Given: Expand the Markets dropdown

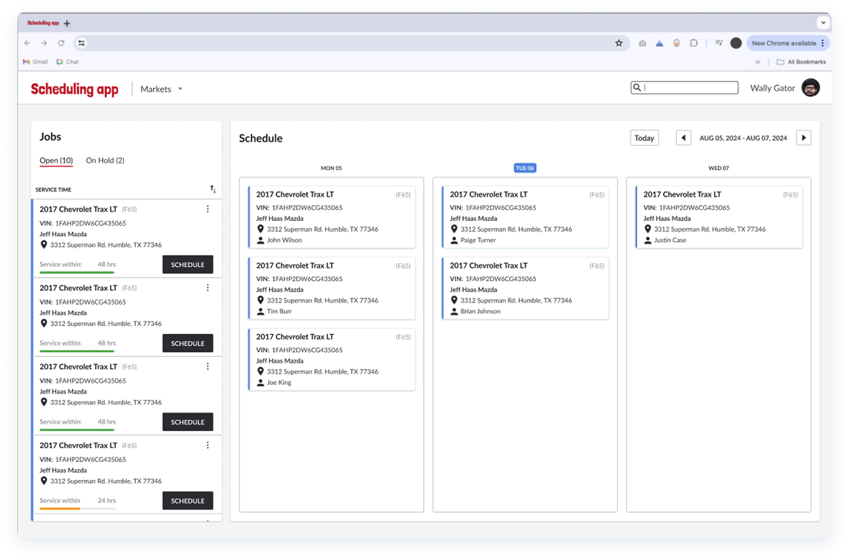Looking at the screenshot, I should [162, 89].
